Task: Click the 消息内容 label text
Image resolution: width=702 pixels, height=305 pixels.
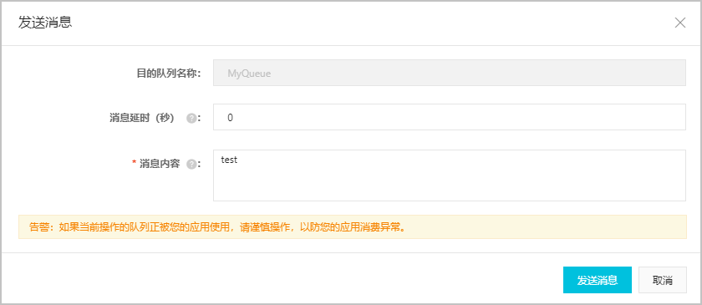Action: coord(160,165)
